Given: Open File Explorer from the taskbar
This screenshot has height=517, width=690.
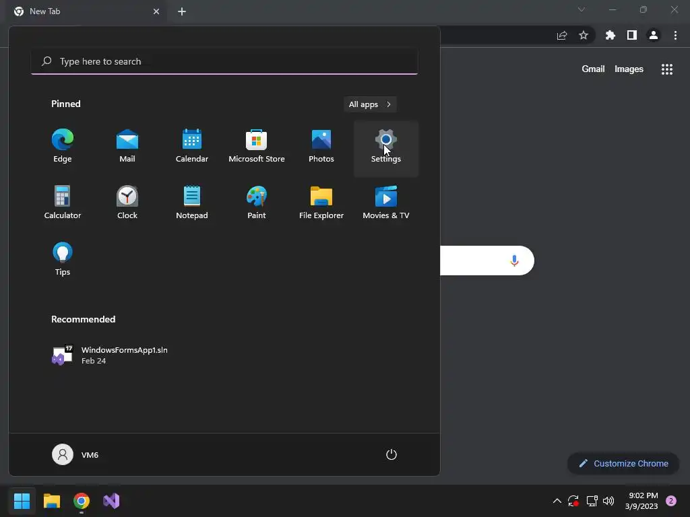Looking at the screenshot, I should click(x=51, y=501).
